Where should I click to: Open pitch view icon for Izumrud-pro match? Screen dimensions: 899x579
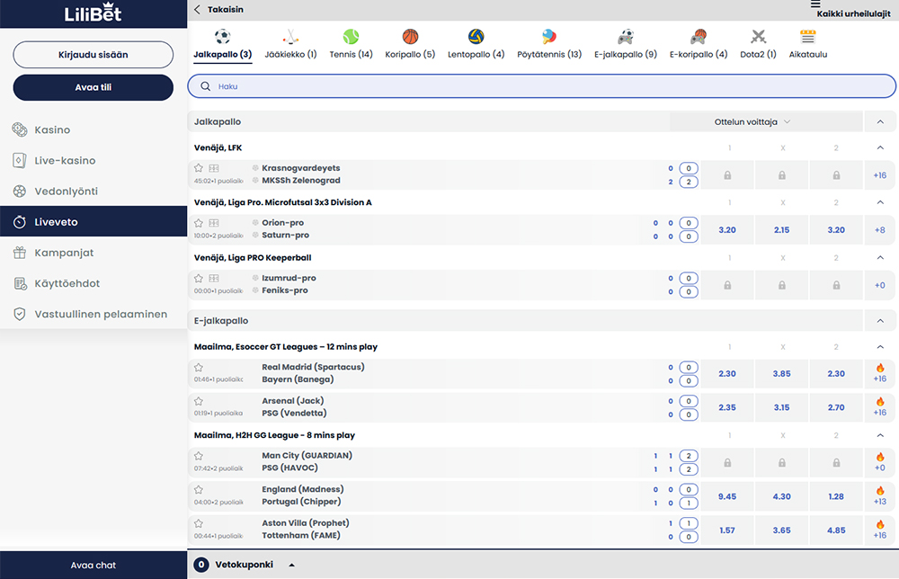click(214, 278)
